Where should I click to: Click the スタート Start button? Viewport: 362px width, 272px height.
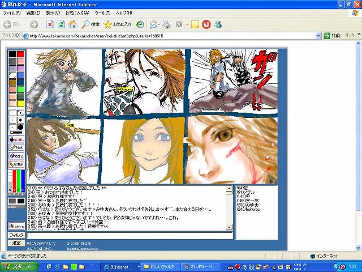19,267
